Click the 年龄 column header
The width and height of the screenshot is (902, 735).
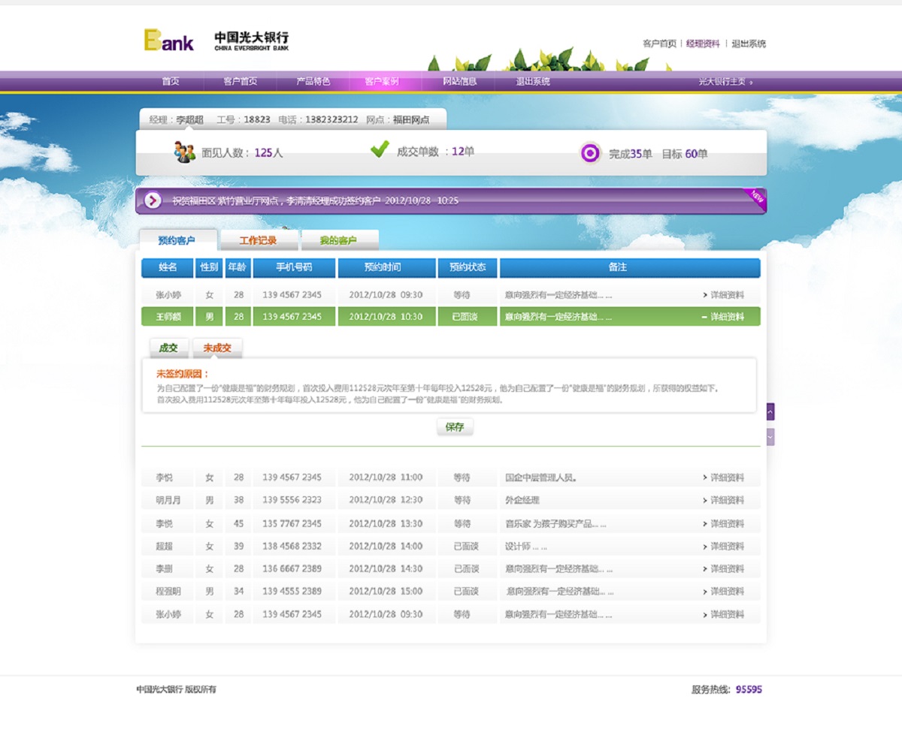click(x=238, y=267)
